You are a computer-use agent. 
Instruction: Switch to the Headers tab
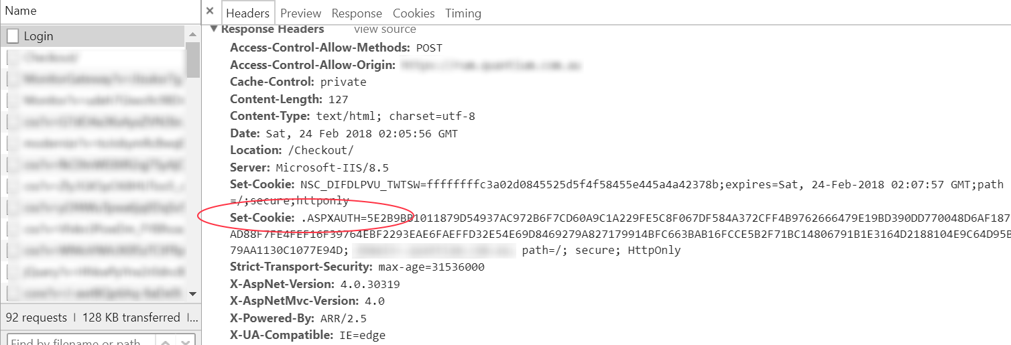coord(247,13)
